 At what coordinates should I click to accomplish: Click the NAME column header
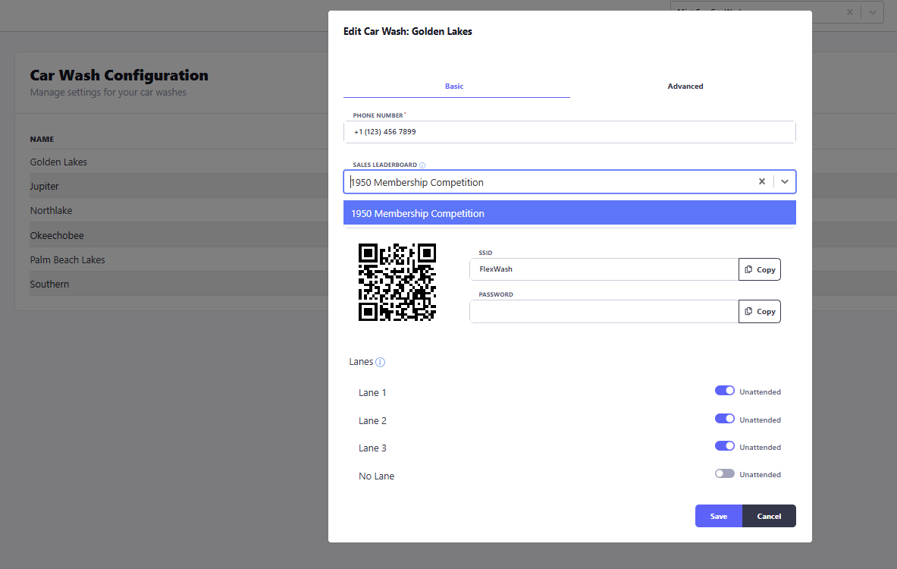coord(42,139)
